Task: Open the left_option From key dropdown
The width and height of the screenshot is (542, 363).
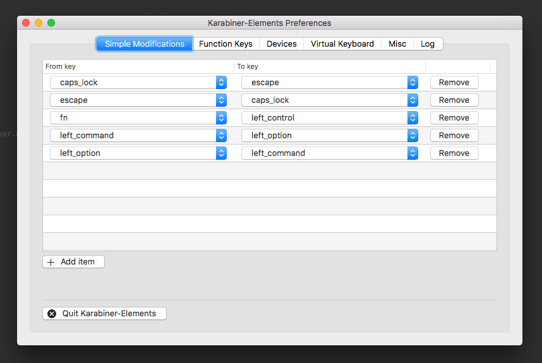Action: tap(138, 153)
